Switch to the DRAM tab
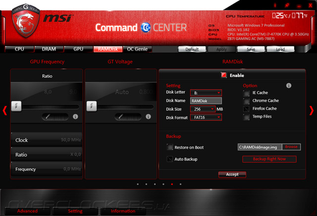This screenshot has width=317, height=216. [x=49, y=49]
